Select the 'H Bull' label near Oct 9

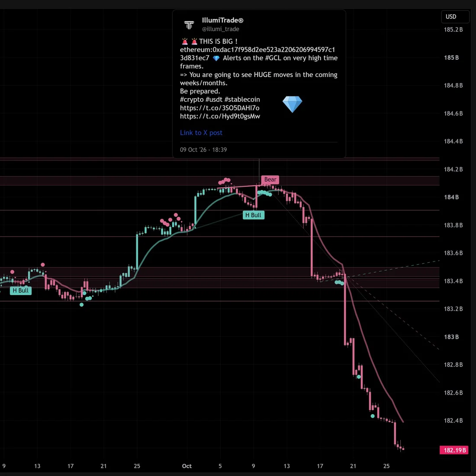click(x=253, y=215)
